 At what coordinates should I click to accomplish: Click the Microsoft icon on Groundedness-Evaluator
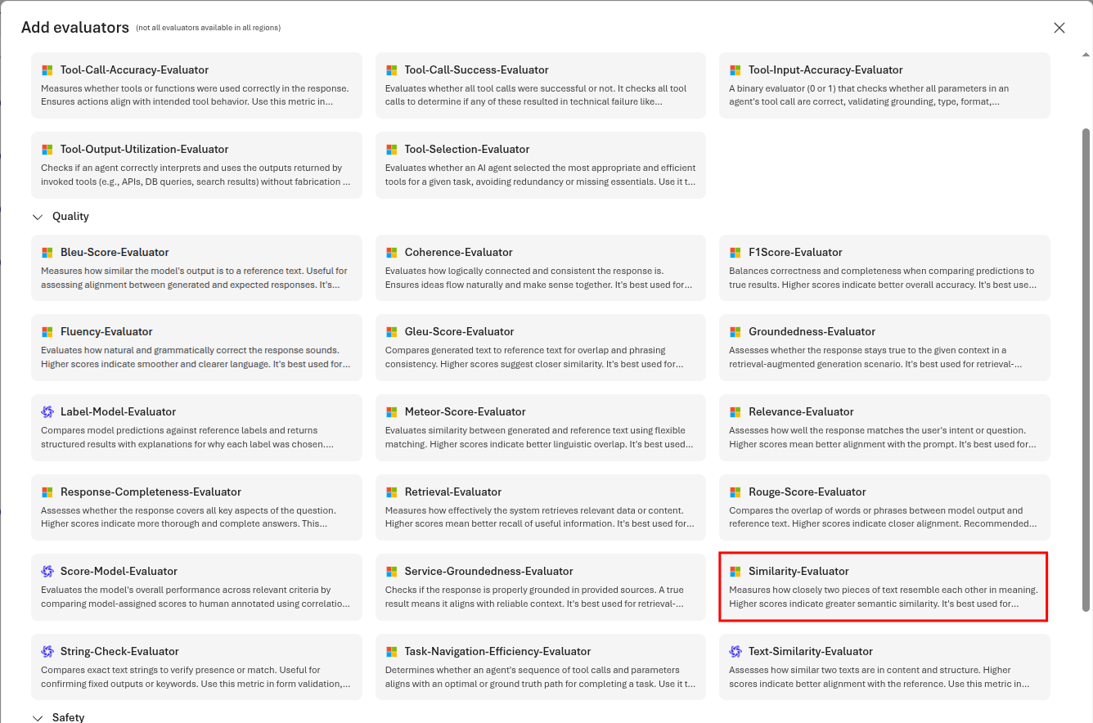[x=733, y=331]
